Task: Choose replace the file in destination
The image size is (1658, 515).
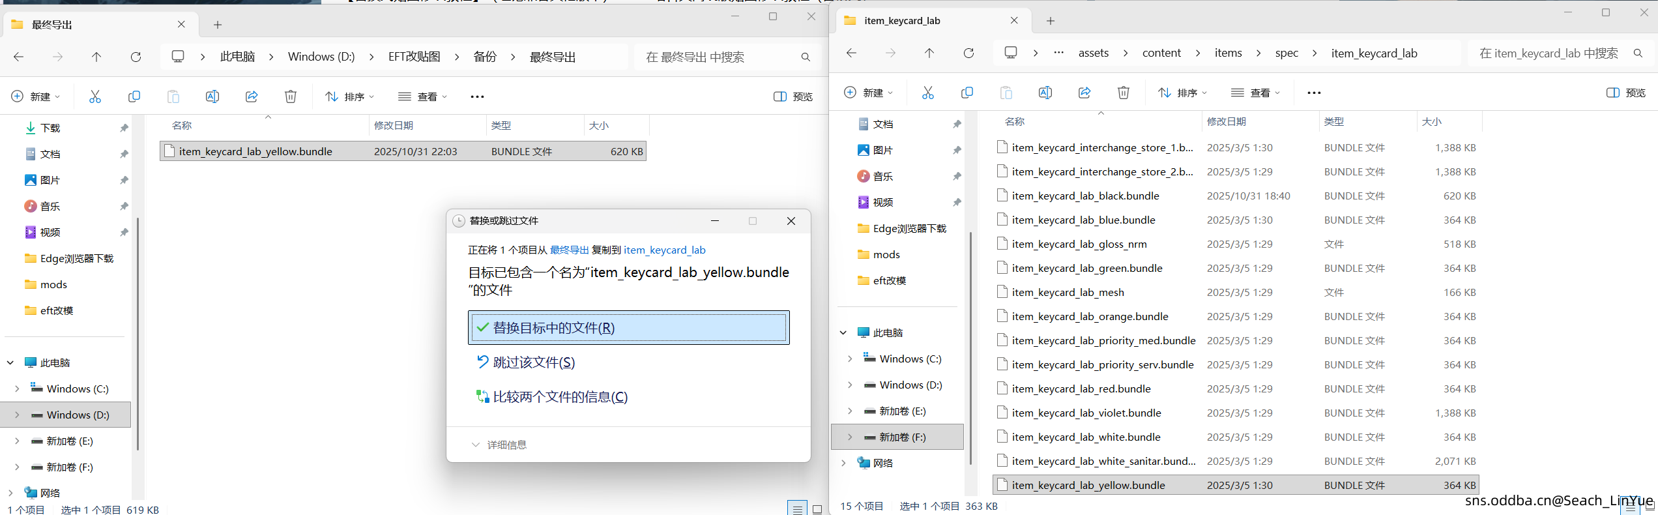Action: 628,327
